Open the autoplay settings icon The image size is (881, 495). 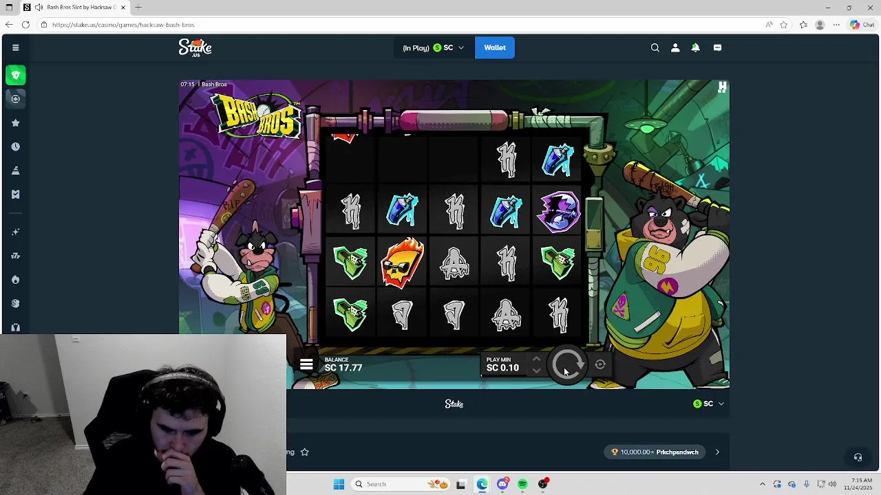(600, 364)
